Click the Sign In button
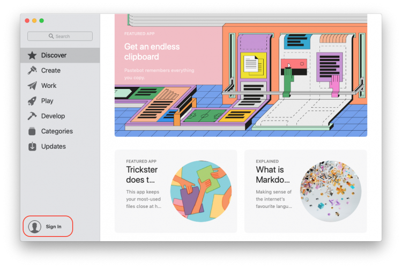 tap(48, 226)
